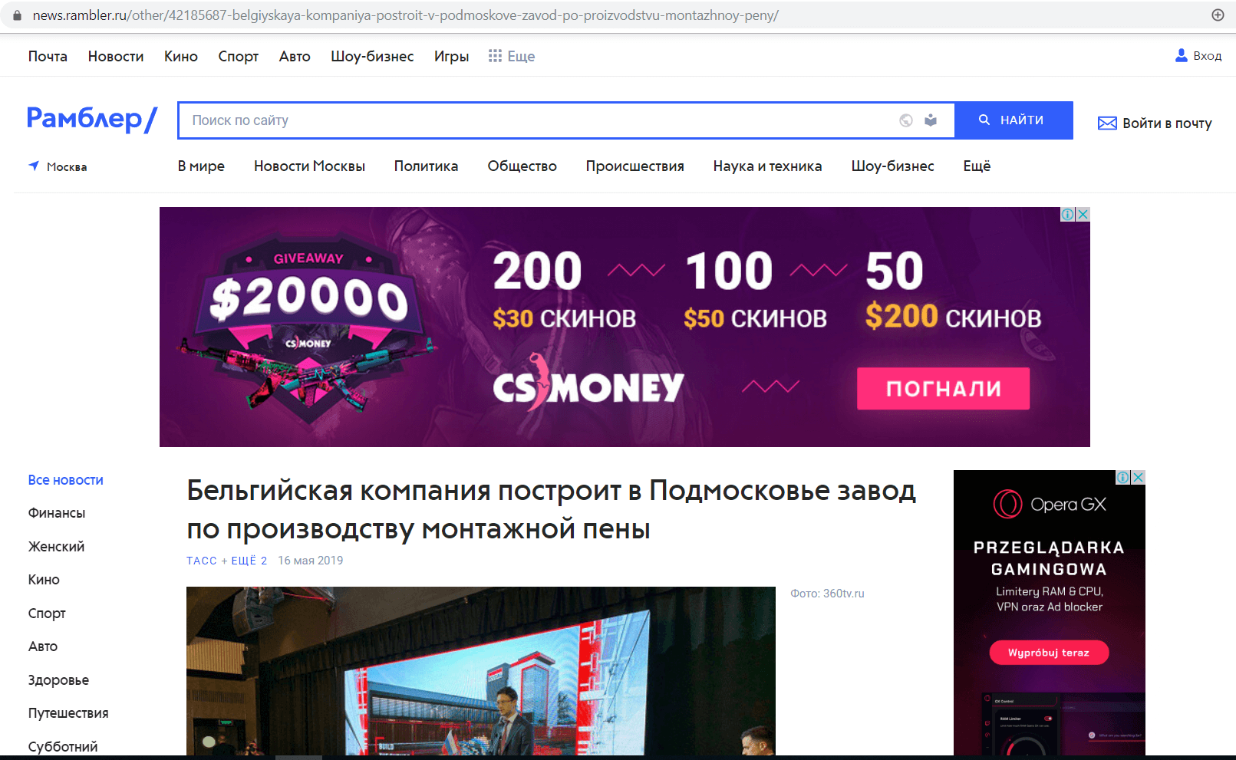This screenshot has width=1236, height=760.
Task: Open Авто in the left sidebar
Action: [43, 646]
